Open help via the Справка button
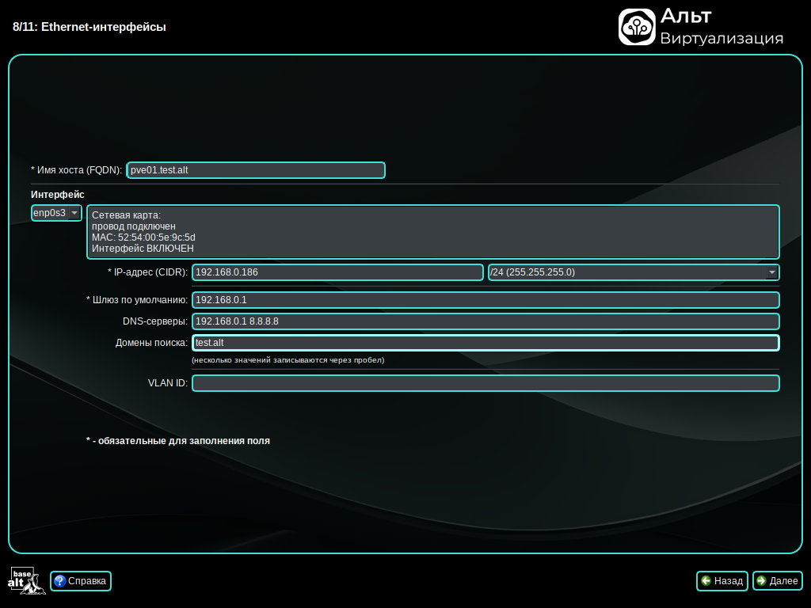 [80, 581]
